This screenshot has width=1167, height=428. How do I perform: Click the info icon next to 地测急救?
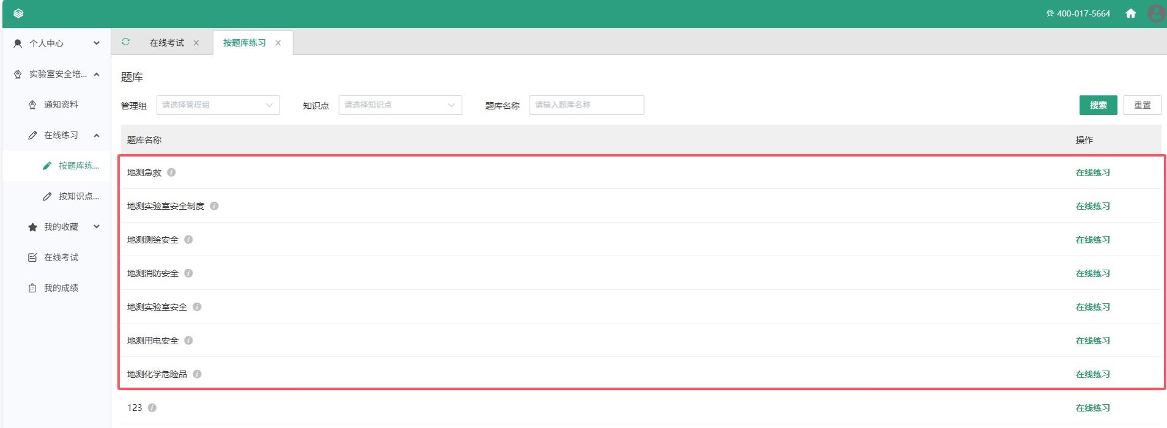click(171, 172)
